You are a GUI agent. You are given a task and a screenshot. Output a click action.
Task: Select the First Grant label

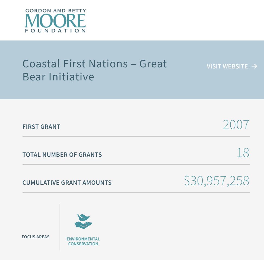[x=41, y=127]
